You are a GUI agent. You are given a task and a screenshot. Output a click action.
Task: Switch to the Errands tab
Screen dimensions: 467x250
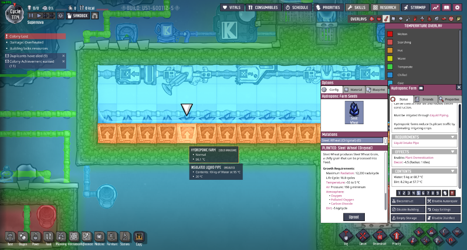425,99
